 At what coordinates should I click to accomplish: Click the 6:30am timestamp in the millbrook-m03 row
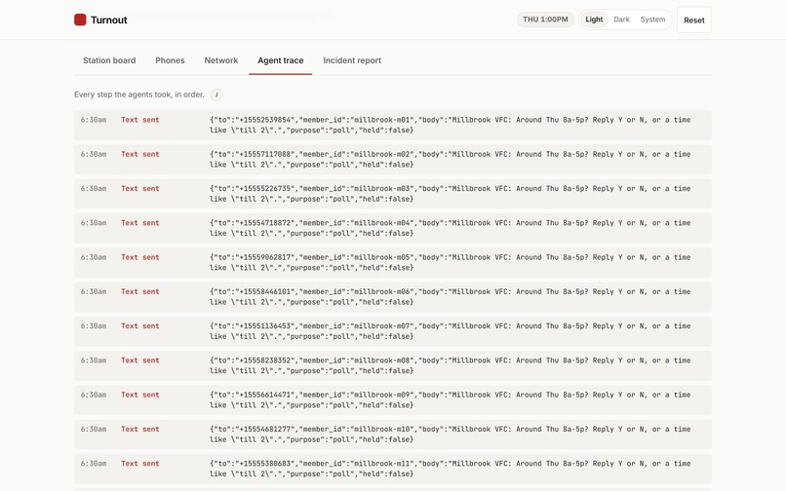point(94,188)
